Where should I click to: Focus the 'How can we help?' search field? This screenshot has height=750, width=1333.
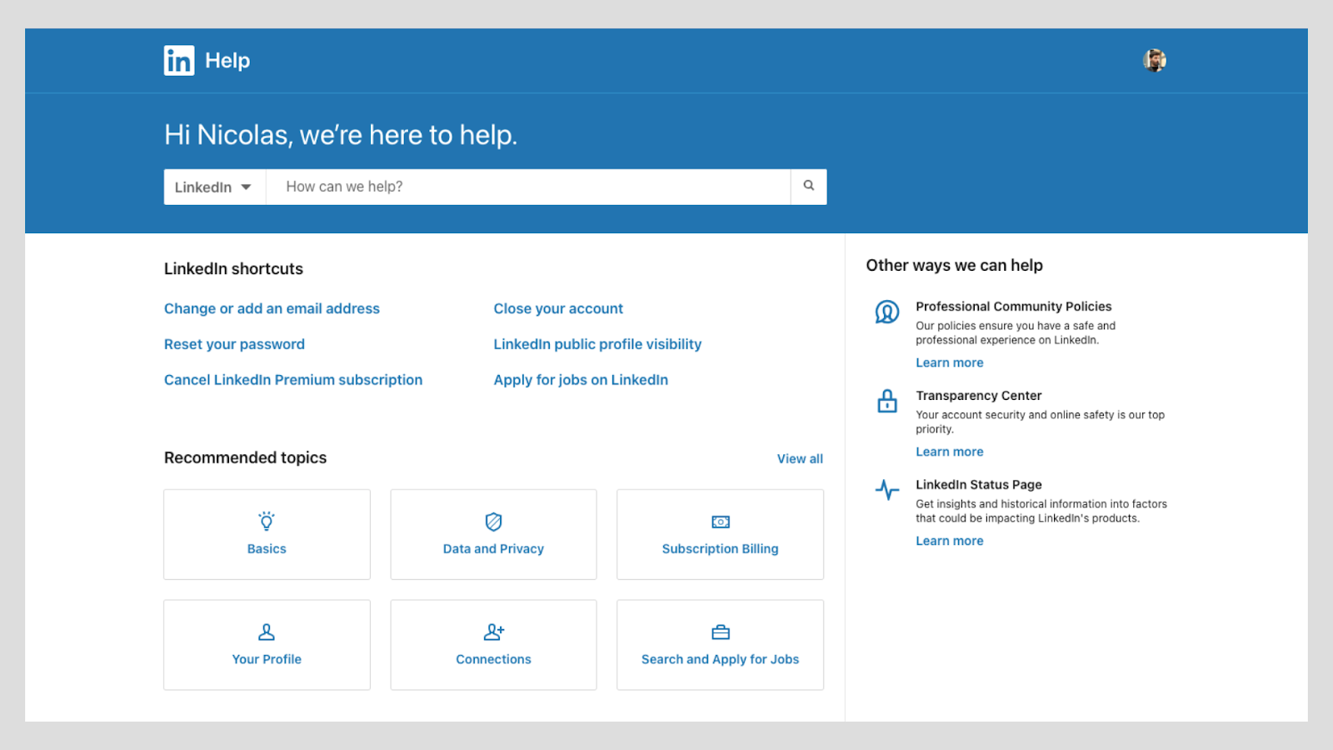pos(528,187)
